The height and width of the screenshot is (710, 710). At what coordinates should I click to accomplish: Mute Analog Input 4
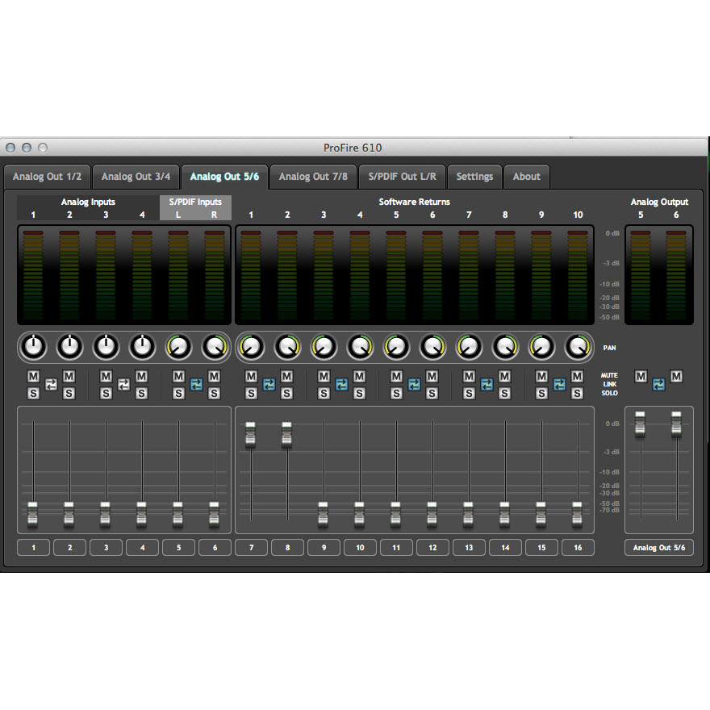(141, 376)
